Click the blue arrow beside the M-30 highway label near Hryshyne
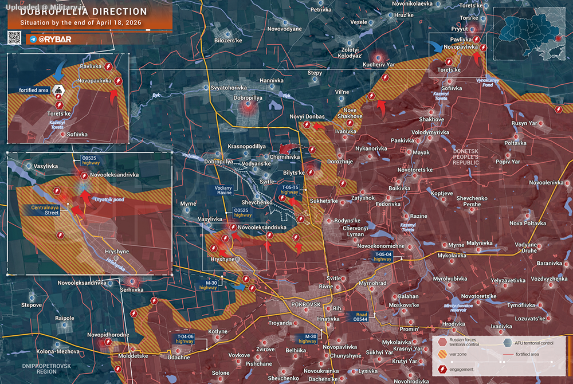This screenshot has width=573, height=384. tap(239, 287)
